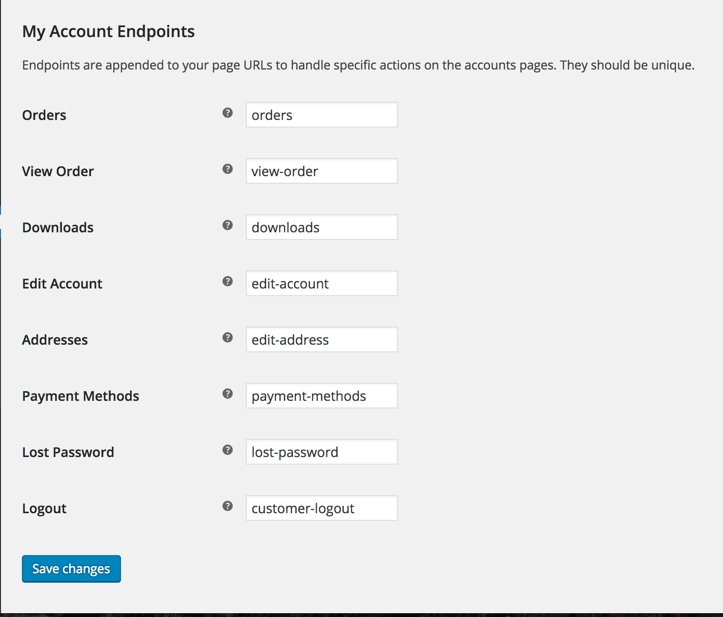Image resolution: width=723 pixels, height=617 pixels.
Task: Click the Orders row label
Action: tap(44, 115)
